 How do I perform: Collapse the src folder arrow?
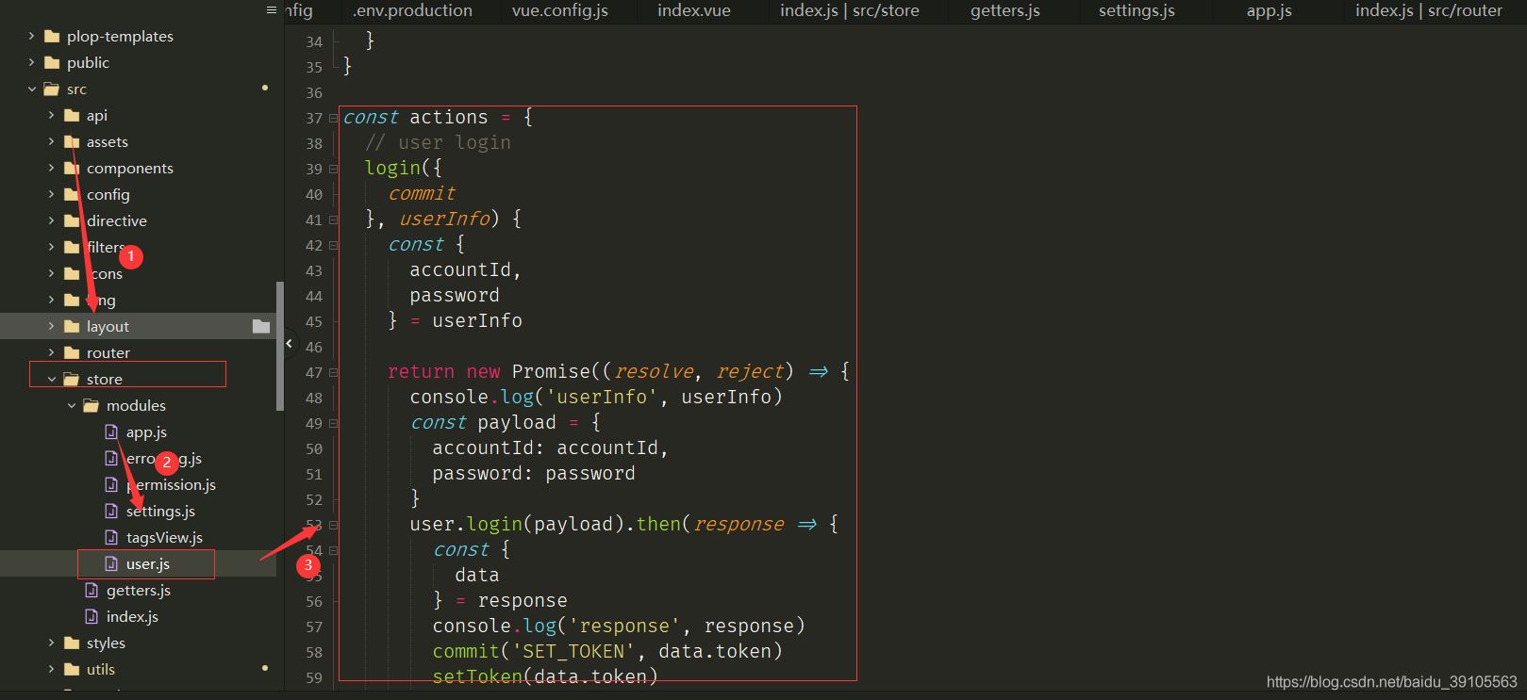tap(31, 90)
